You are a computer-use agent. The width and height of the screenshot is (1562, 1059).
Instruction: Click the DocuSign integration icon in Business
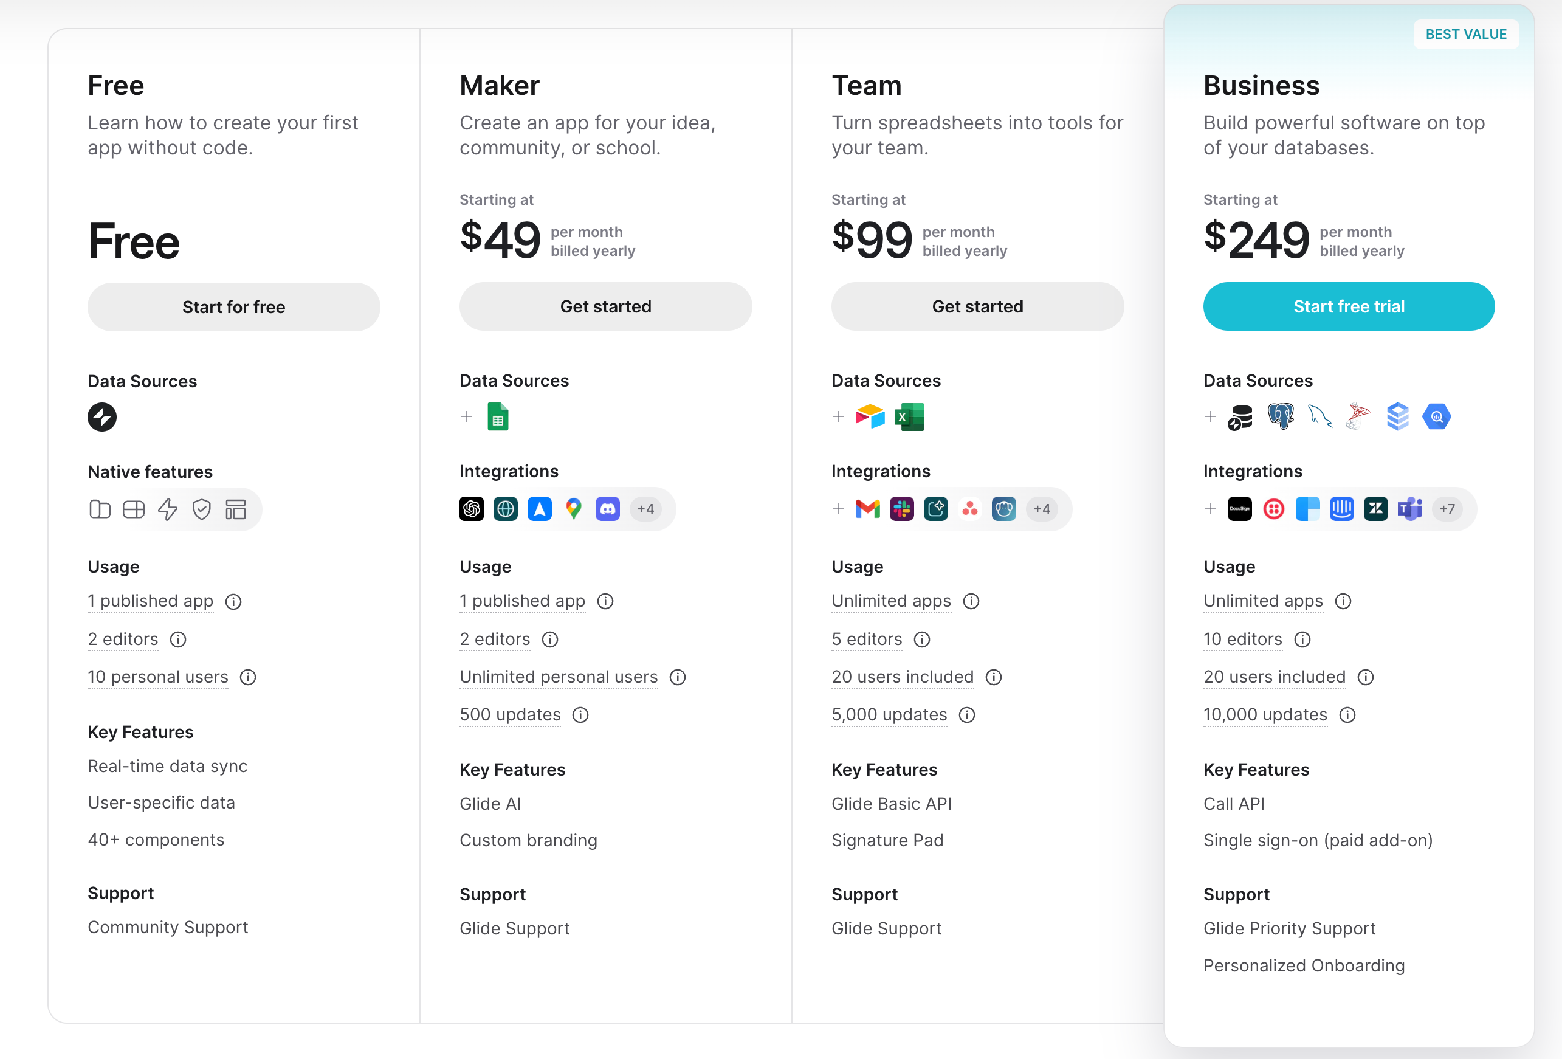point(1239,509)
